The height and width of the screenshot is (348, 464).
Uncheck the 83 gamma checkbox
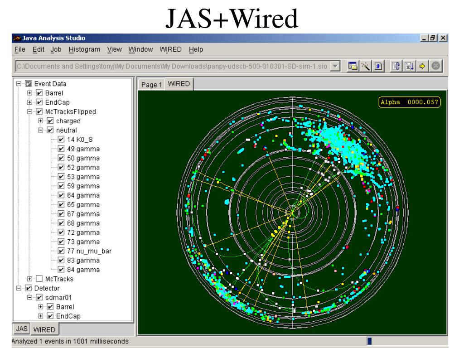(x=61, y=261)
